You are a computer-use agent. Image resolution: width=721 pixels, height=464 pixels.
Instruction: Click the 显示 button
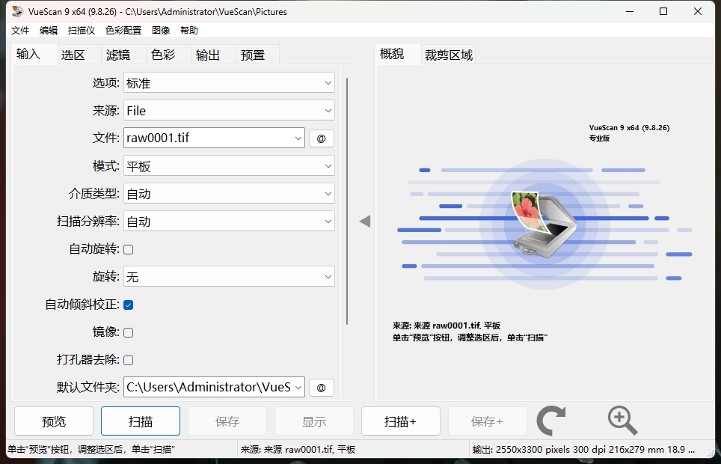314,421
